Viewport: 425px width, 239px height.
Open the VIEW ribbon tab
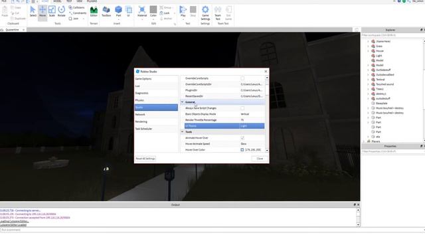[x=80, y=1]
